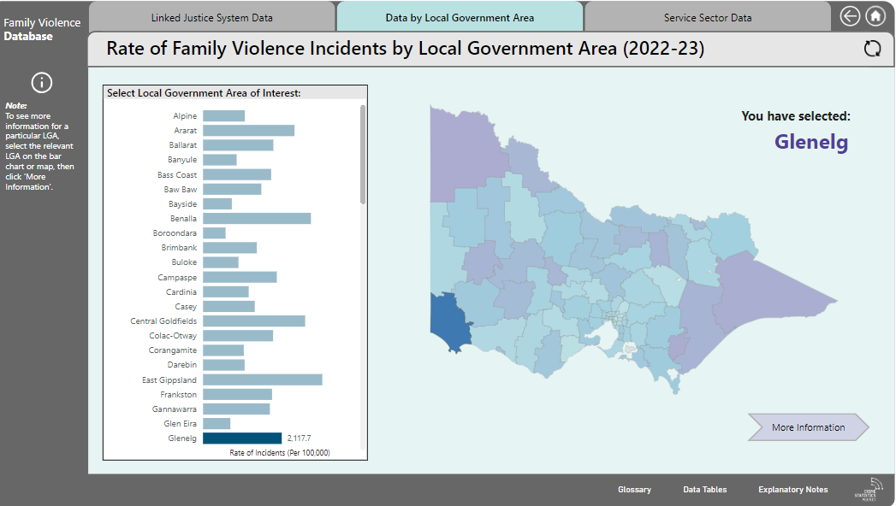Select the Benalla bar in chart
Viewport: 896px width, 506px height.
257,219
